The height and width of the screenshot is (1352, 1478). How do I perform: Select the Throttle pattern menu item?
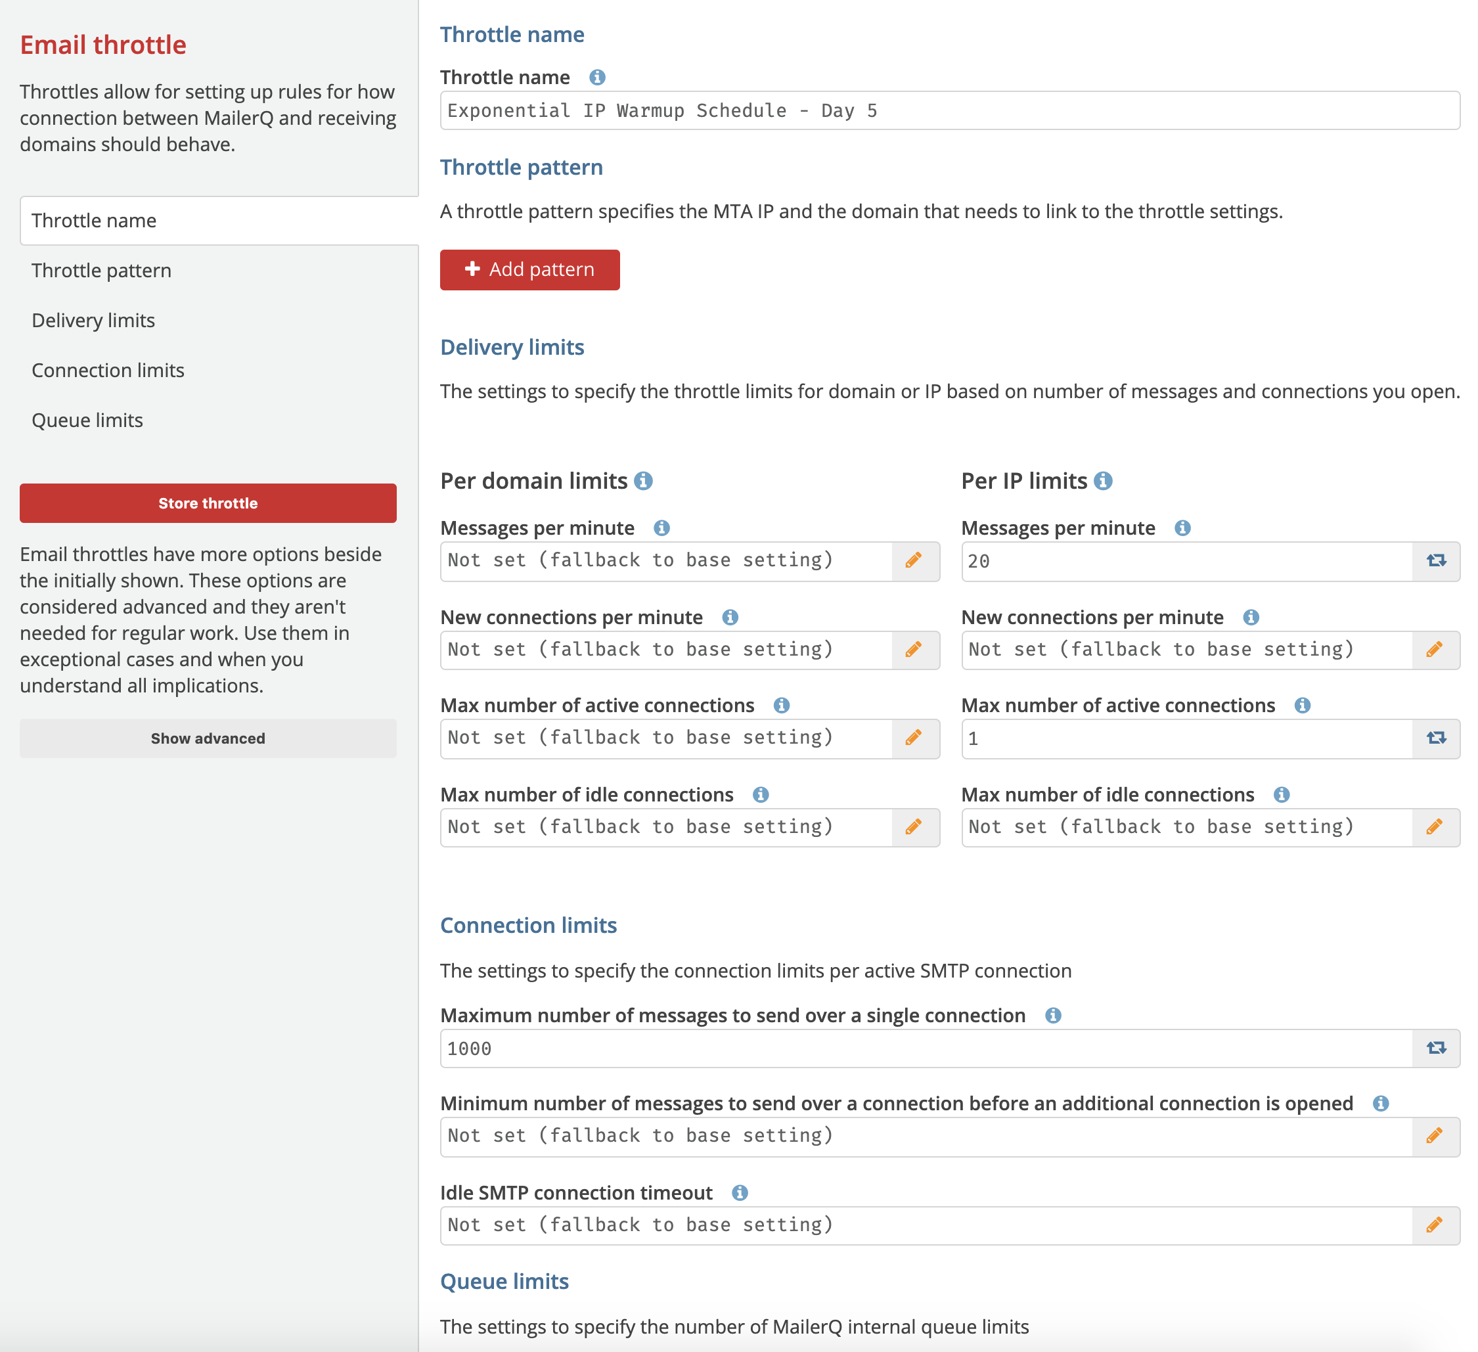tap(102, 269)
